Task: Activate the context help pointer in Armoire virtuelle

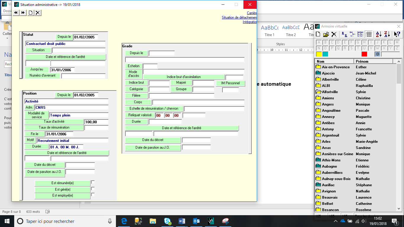Action: (397, 34)
